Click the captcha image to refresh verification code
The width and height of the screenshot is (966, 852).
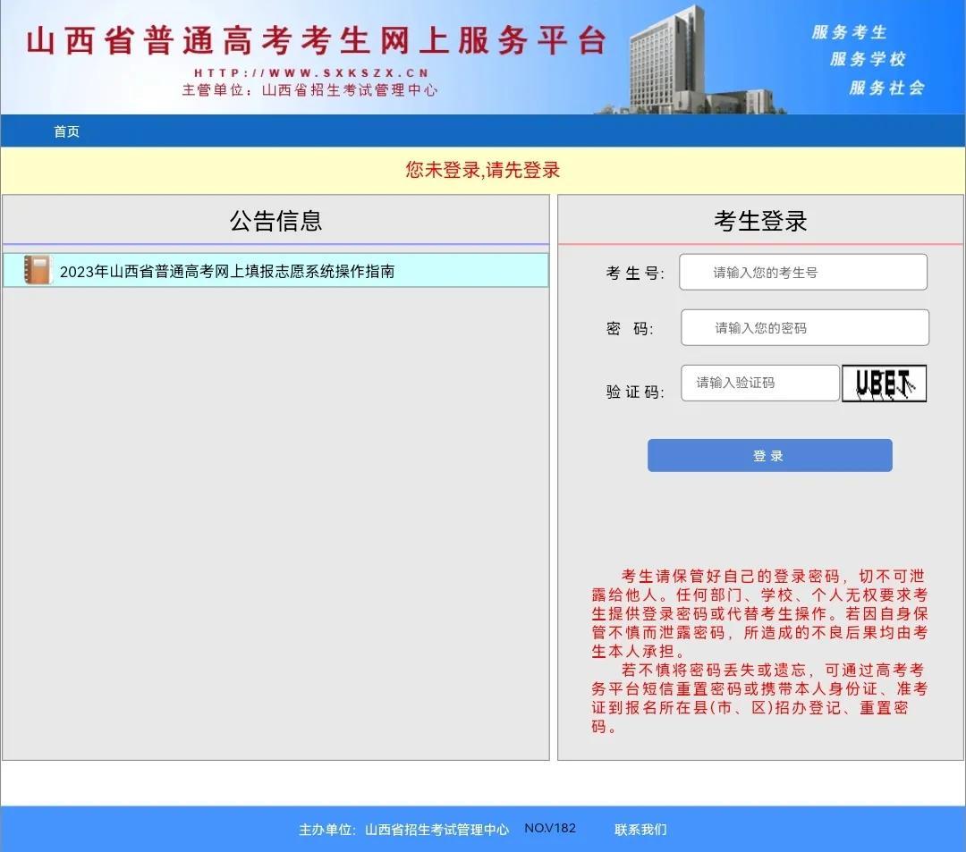pyautogui.click(x=884, y=383)
